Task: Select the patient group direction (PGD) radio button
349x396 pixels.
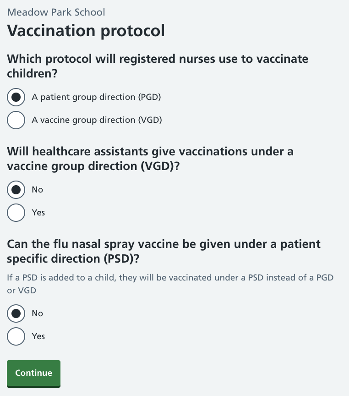Action: pos(16,97)
